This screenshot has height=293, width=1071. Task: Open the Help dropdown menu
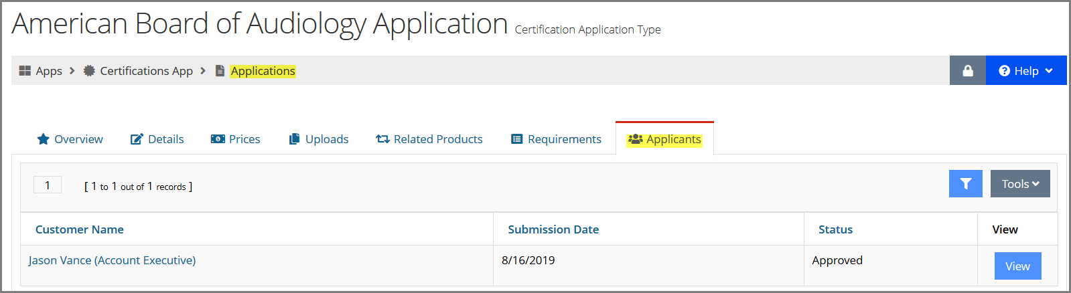click(1026, 70)
